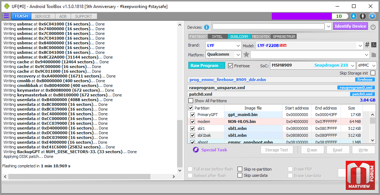Toggle the Partition header select-all checkbox
This screenshot has height=195, width=380.
tap(191, 108)
